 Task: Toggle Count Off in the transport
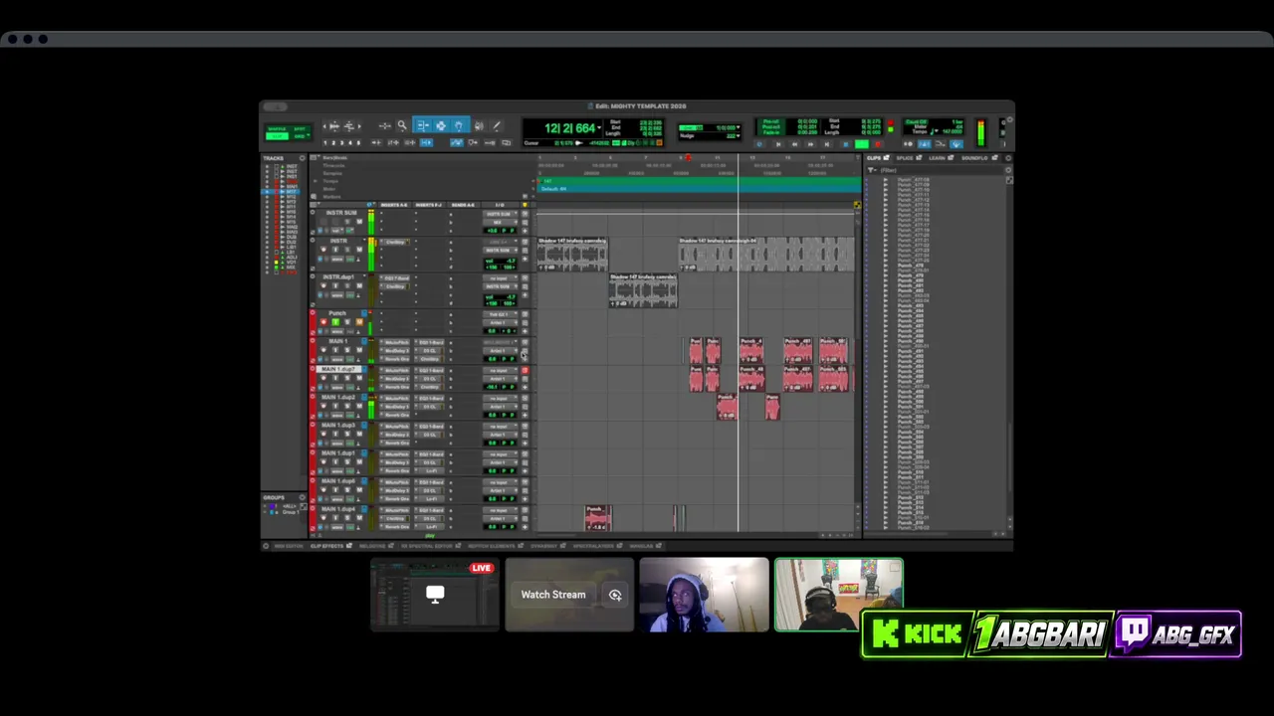[916, 121]
